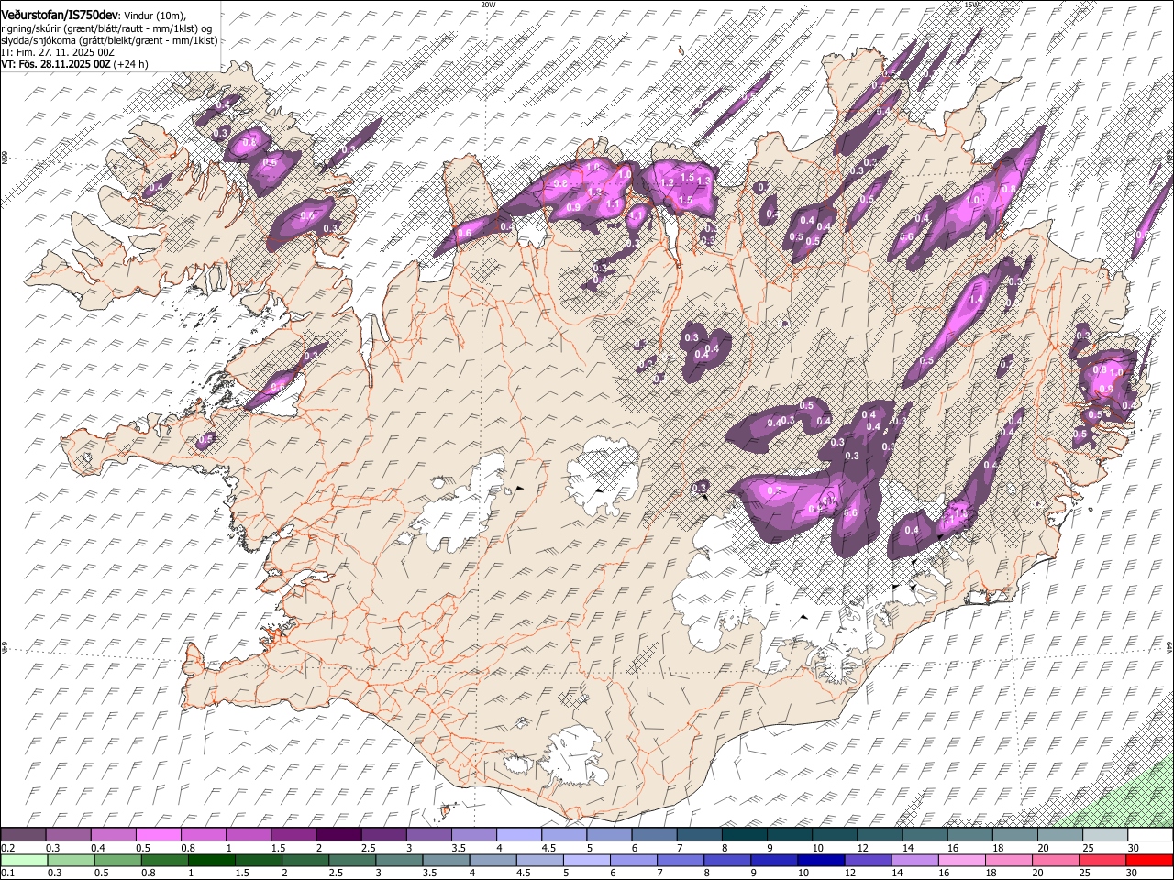The width and height of the screenshot is (1174, 880).
Task: Select the bright red 30+ rain legend swatch
Action: pyautogui.click(x=1149, y=861)
